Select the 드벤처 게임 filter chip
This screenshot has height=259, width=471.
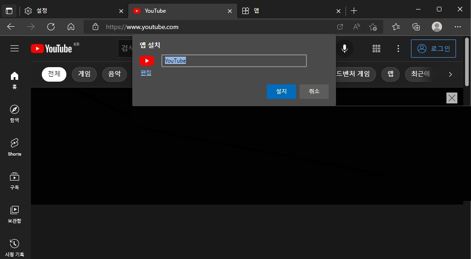pos(356,74)
